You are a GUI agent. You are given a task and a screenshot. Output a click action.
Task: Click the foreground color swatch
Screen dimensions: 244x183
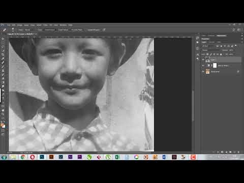coord(2,125)
